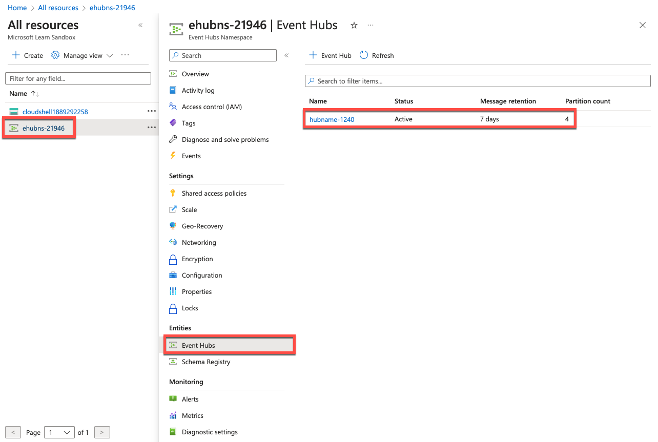Open the page number dropdown
This screenshot has height=442, width=658.
click(59, 432)
